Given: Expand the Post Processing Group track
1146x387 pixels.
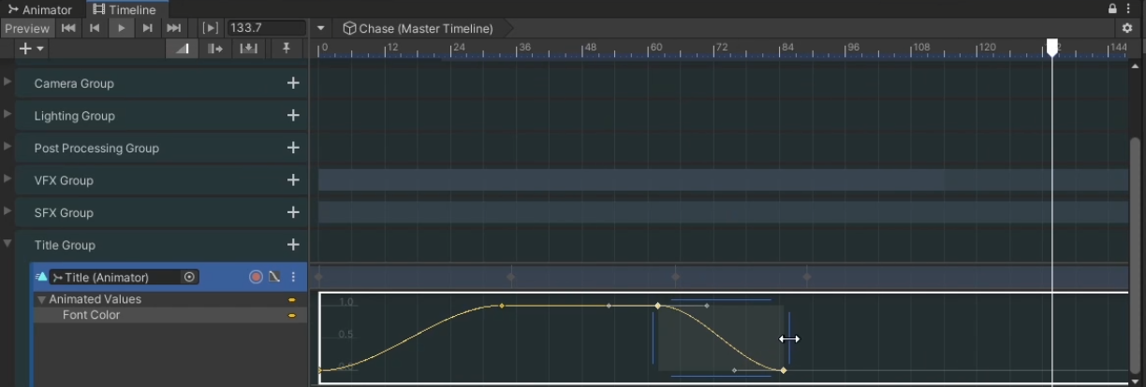Looking at the screenshot, I should pos(7,146).
